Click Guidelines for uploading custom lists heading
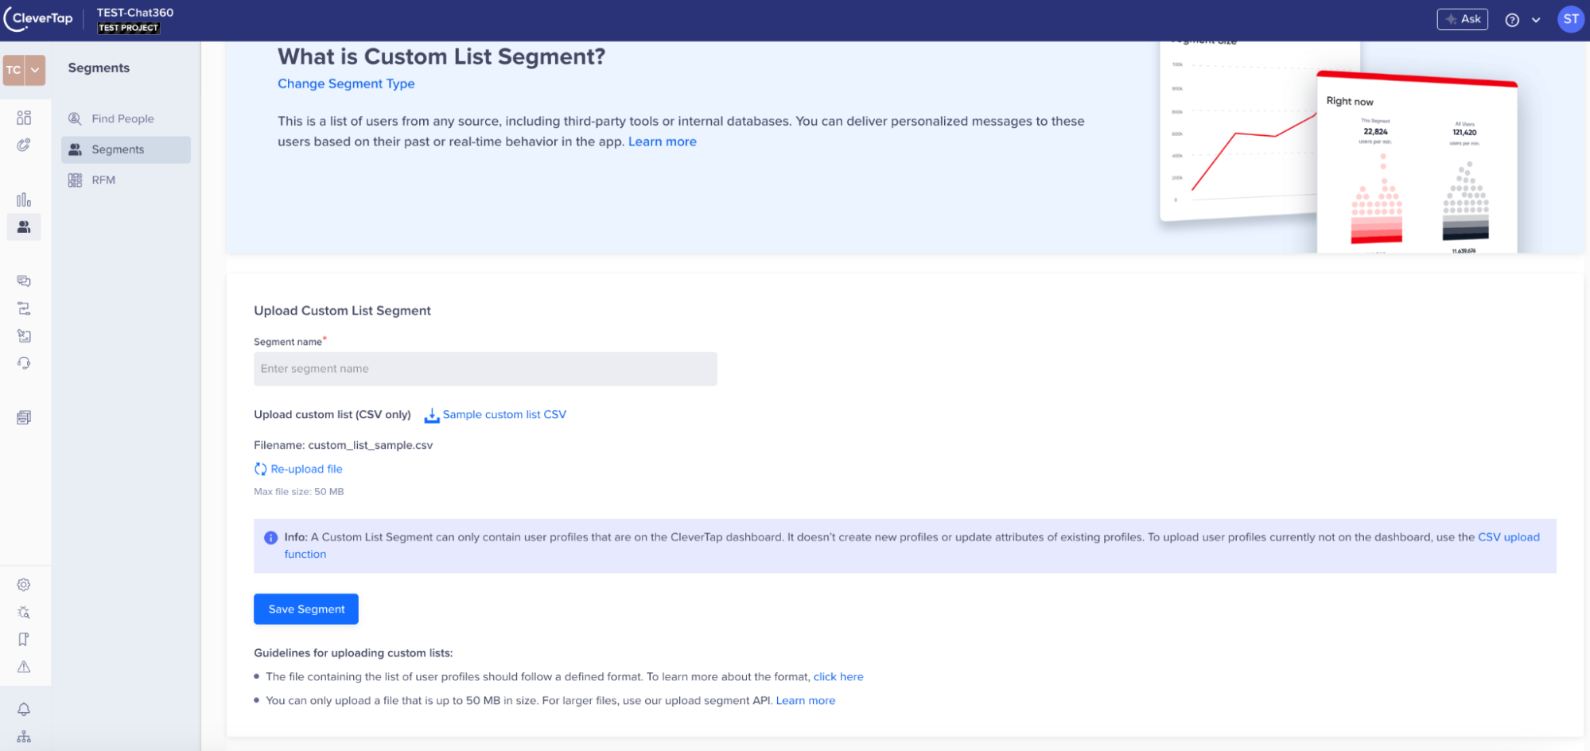 coord(353,653)
